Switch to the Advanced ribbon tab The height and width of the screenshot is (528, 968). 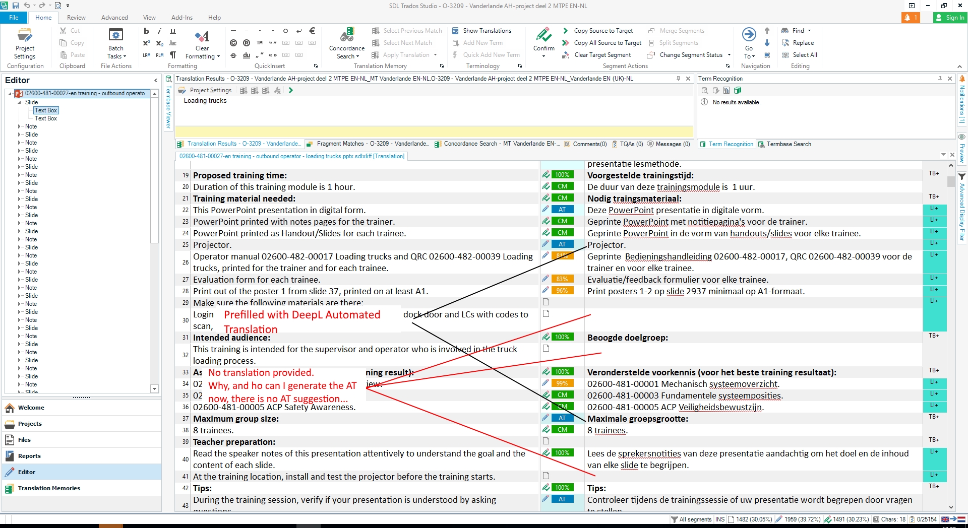coord(114,18)
